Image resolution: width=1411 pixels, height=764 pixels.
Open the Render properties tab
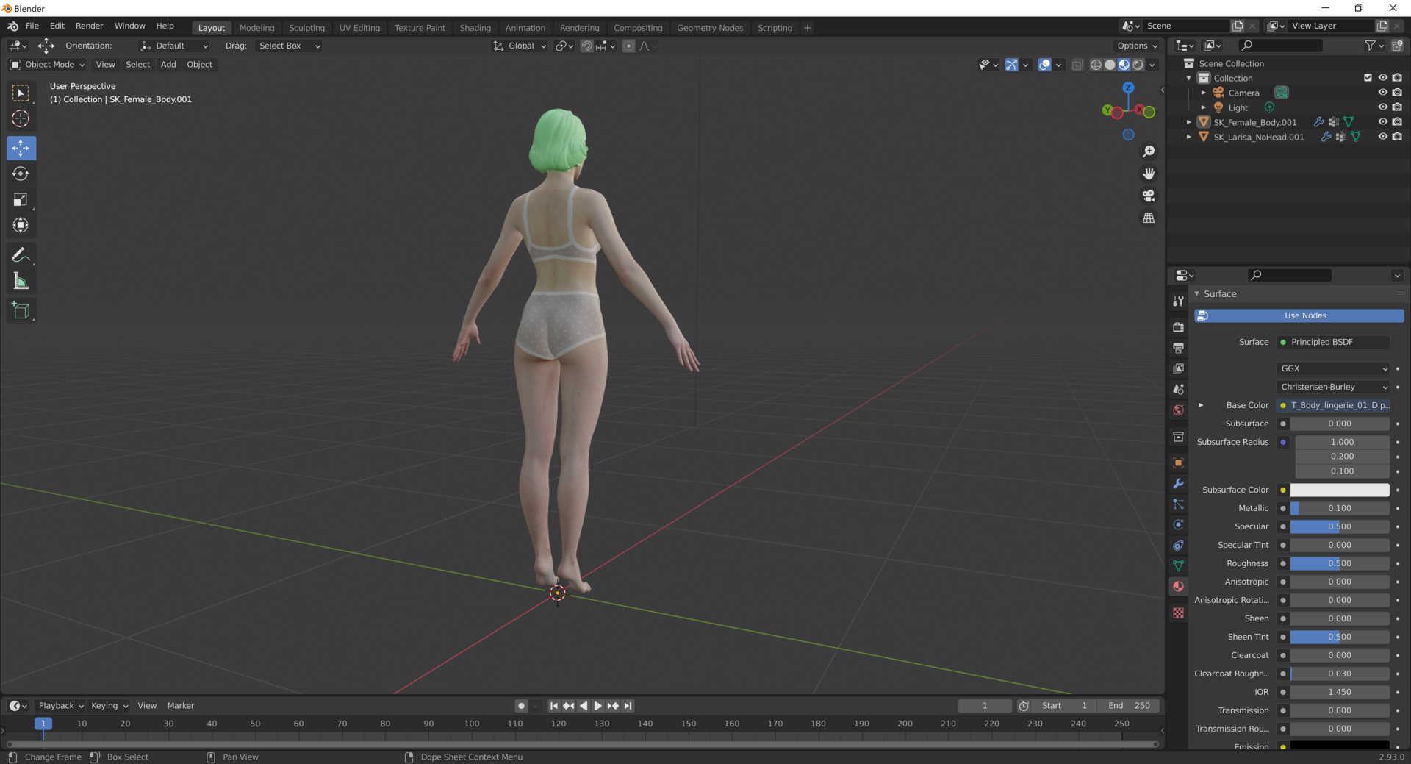pos(1178,327)
